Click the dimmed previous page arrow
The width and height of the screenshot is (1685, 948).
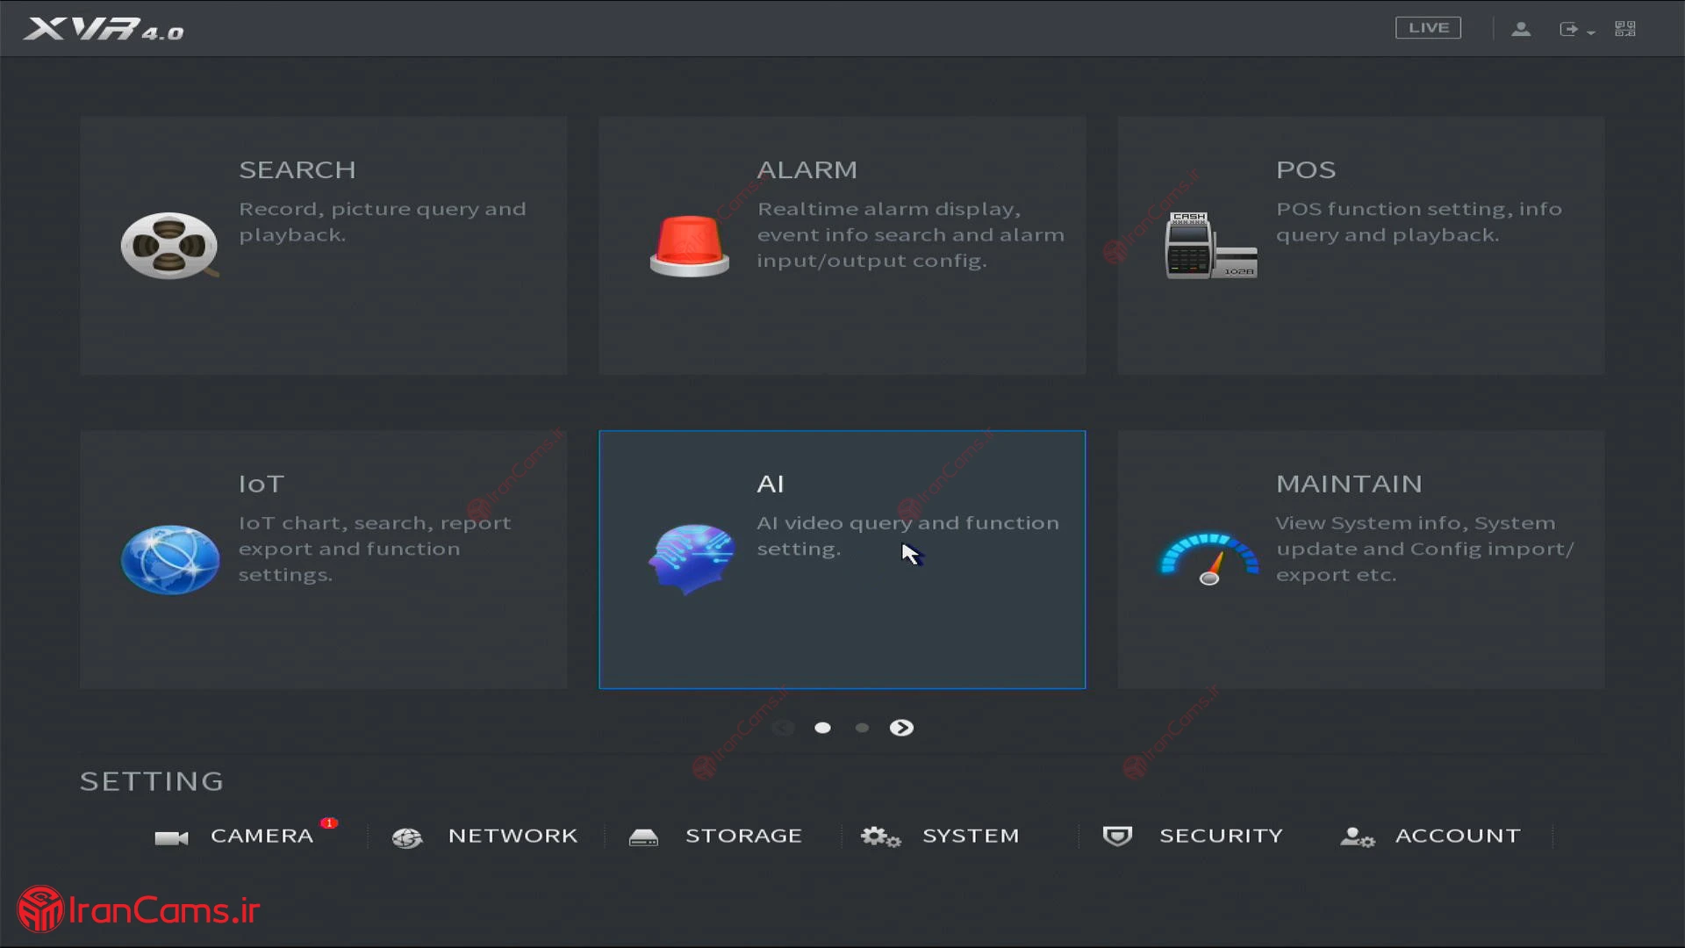click(x=783, y=728)
